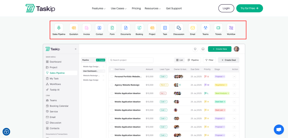Viewport: 288px width, 138px height.
Task: Select the Quotation feature icon
Action: point(74,28)
